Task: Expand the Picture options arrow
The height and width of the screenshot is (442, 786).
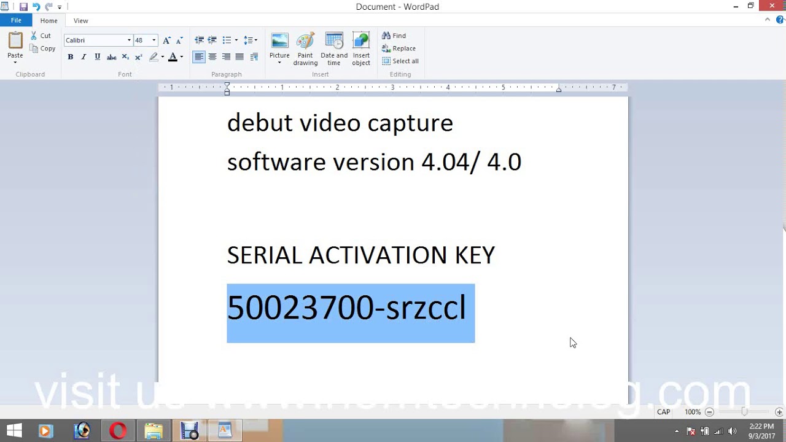Action: coord(279,63)
